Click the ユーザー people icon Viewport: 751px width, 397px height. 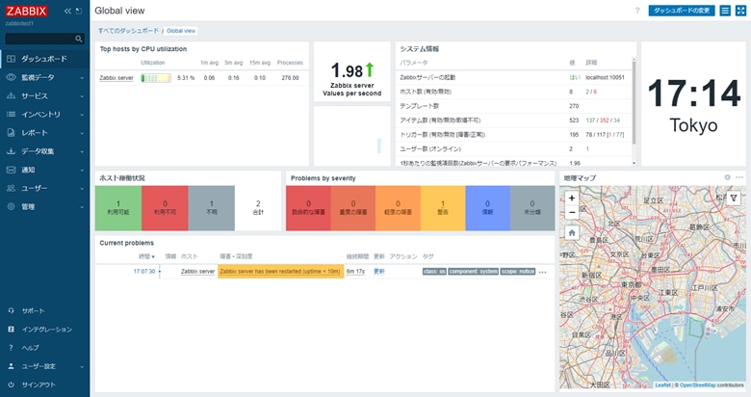(11, 189)
